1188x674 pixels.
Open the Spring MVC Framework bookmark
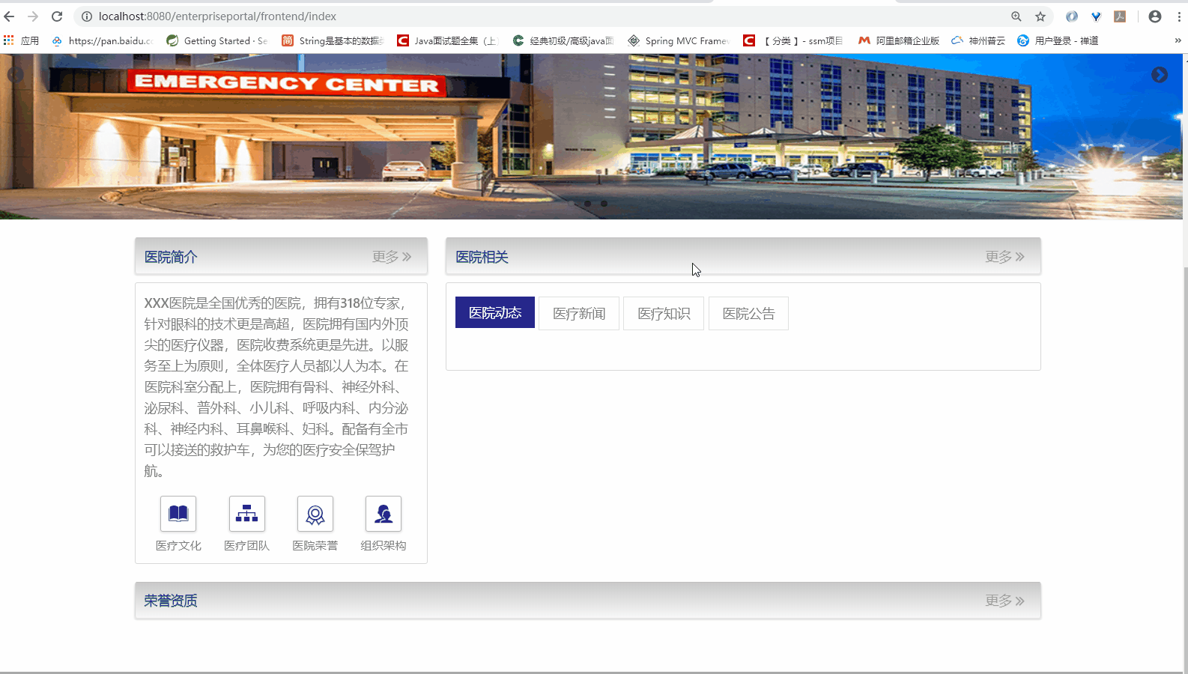pyautogui.click(x=679, y=40)
